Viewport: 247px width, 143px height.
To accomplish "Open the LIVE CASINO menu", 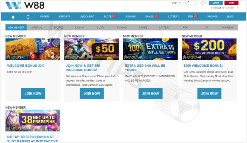I will (x=87, y=16).
